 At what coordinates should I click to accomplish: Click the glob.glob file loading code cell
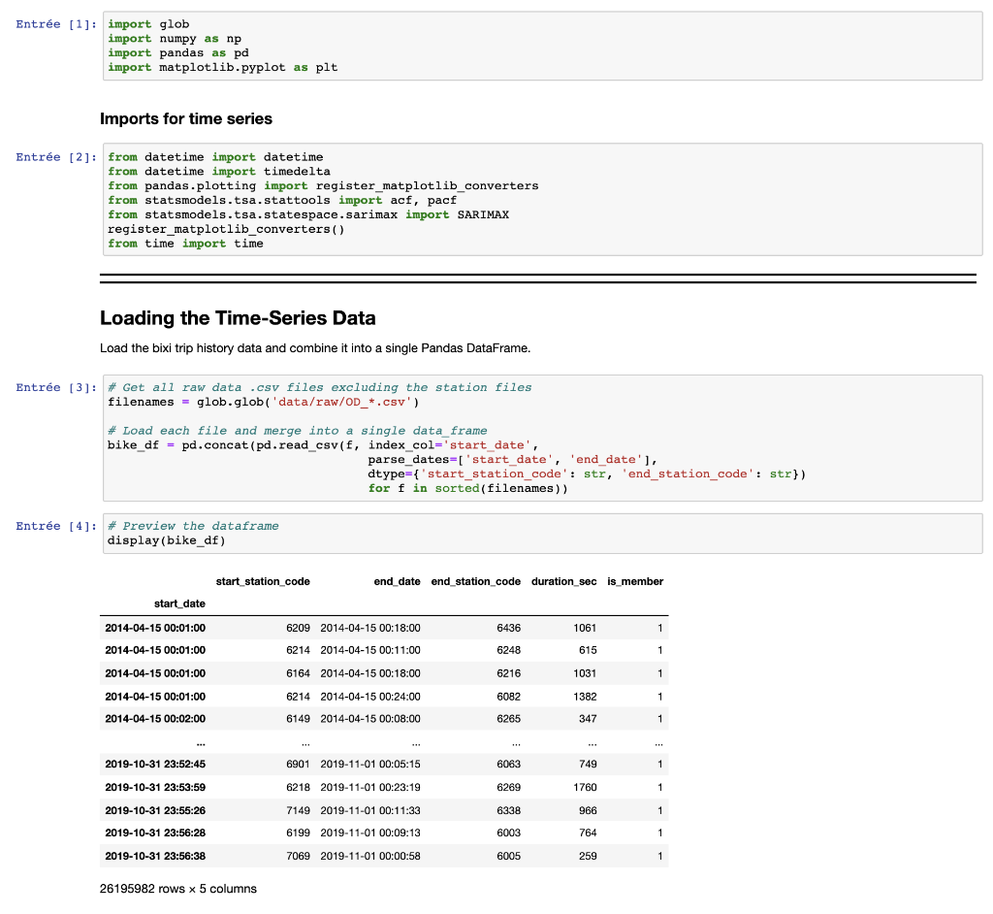coord(543,438)
